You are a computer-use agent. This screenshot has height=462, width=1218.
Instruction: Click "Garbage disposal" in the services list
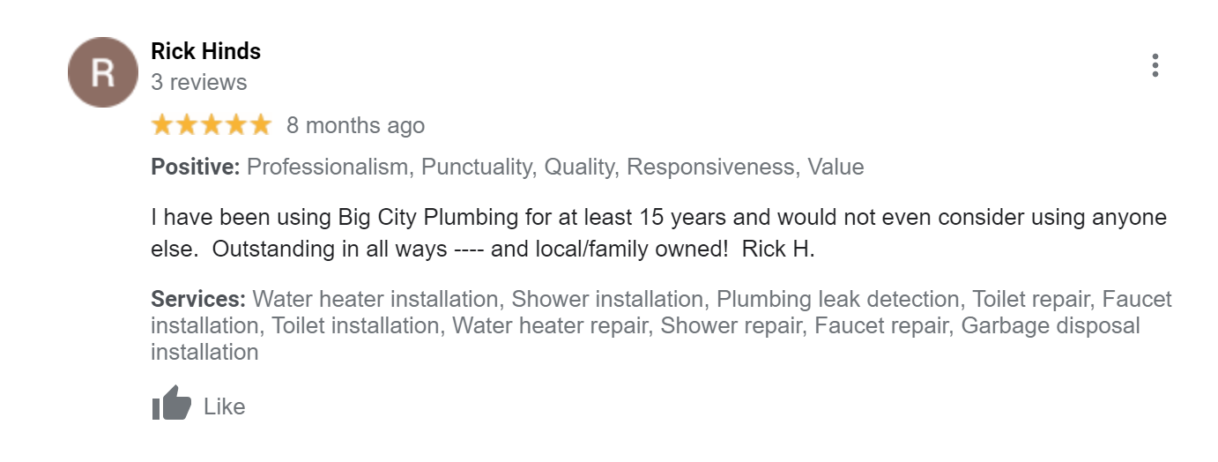1051,325
